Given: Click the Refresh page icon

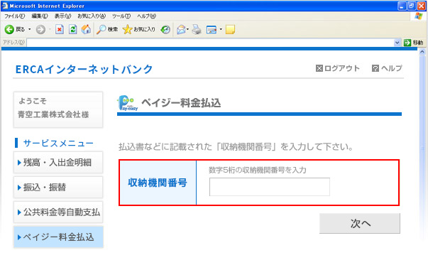Looking at the screenshot, I should click(72, 29).
